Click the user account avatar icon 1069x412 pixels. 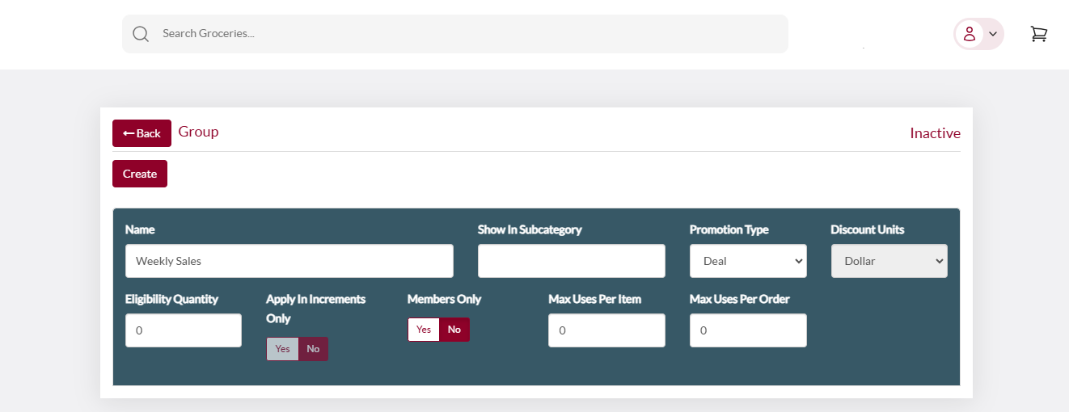click(x=969, y=34)
